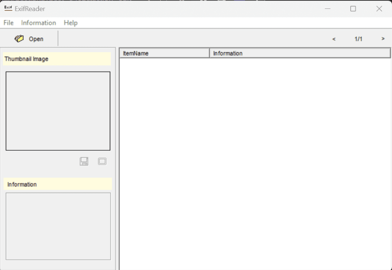Click the floppy disk save thumbnail icon
Image resolution: width=392 pixels, height=270 pixels.
(84, 161)
